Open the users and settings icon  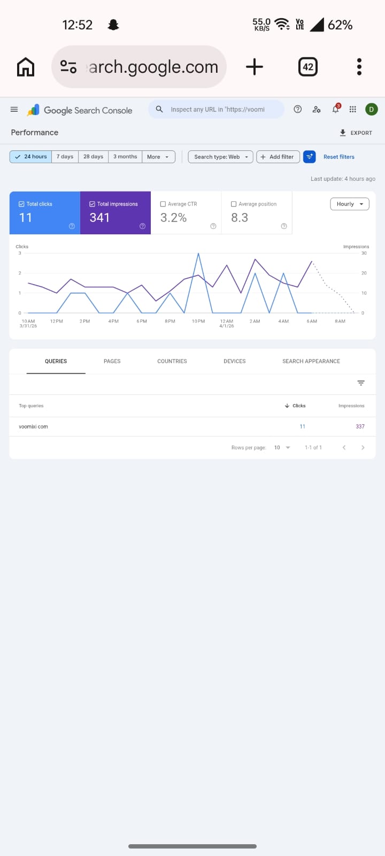click(317, 109)
